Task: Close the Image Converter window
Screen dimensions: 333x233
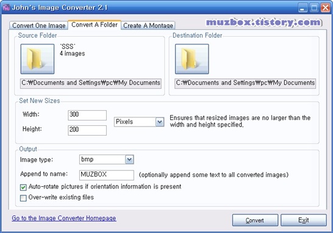Action: tap(325, 8)
